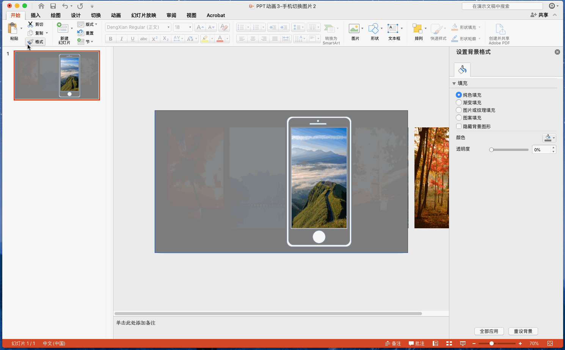Screen dimensions: 565x350
Task: Switch to the 设计 ribbon tab
Action: [x=75, y=15]
